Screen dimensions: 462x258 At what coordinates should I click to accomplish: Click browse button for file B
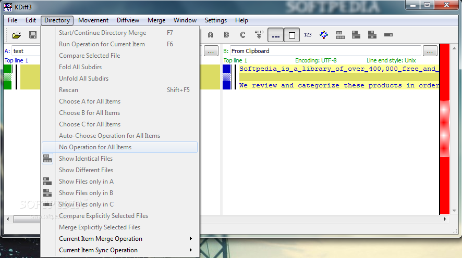[430, 51]
